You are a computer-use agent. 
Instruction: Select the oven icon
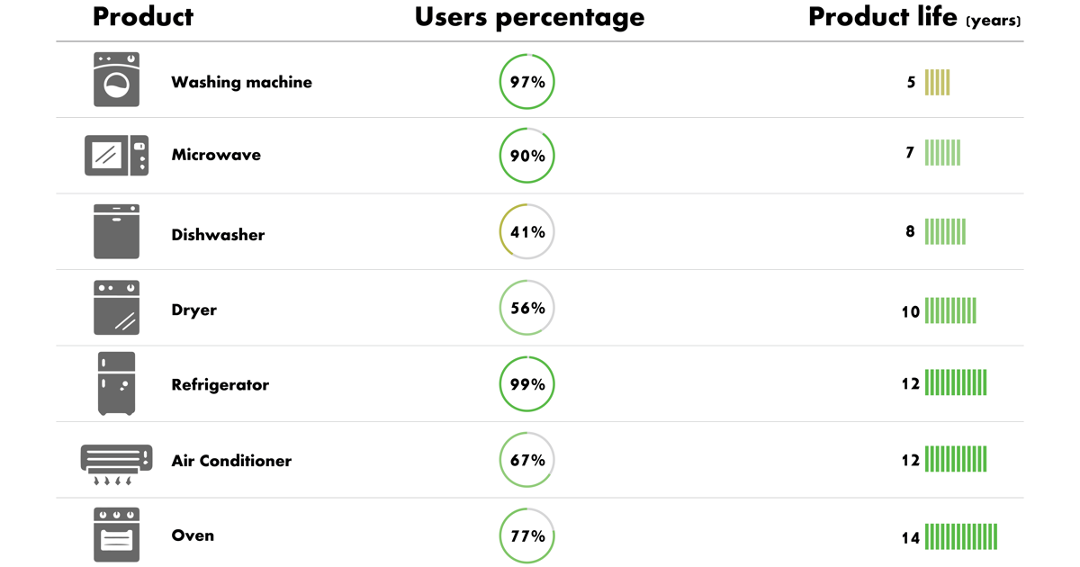(x=116, y=535)
